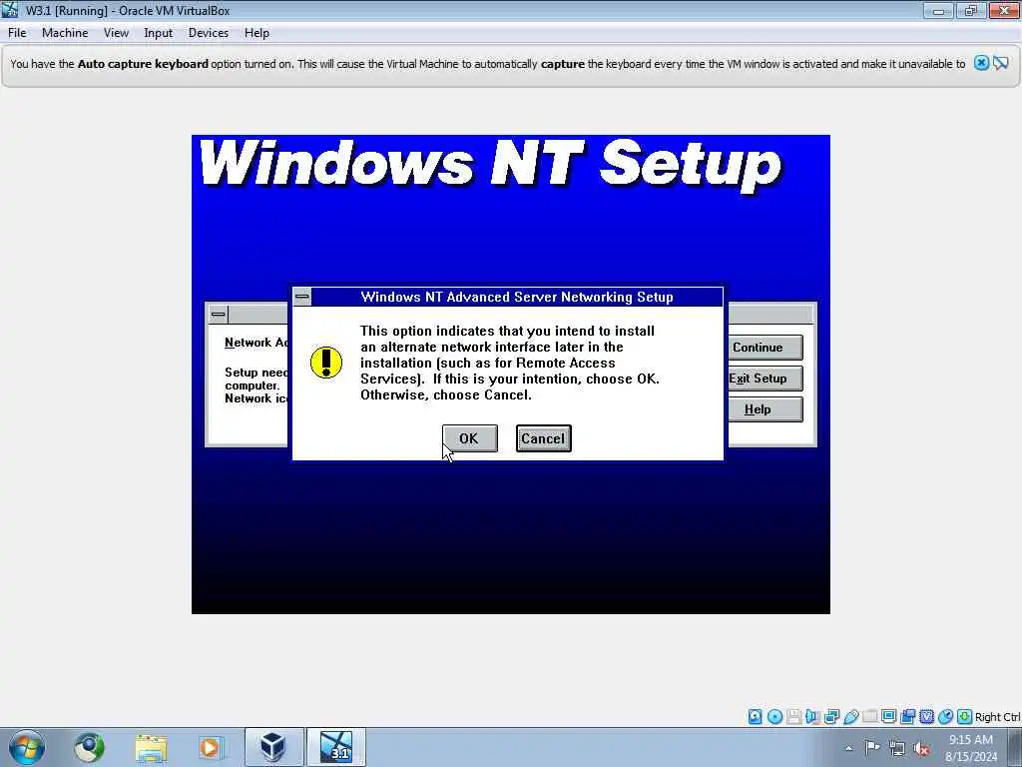Click the network tray icon
The width and height of the screenshot is (1022, 767).
(x=897, y=749)
